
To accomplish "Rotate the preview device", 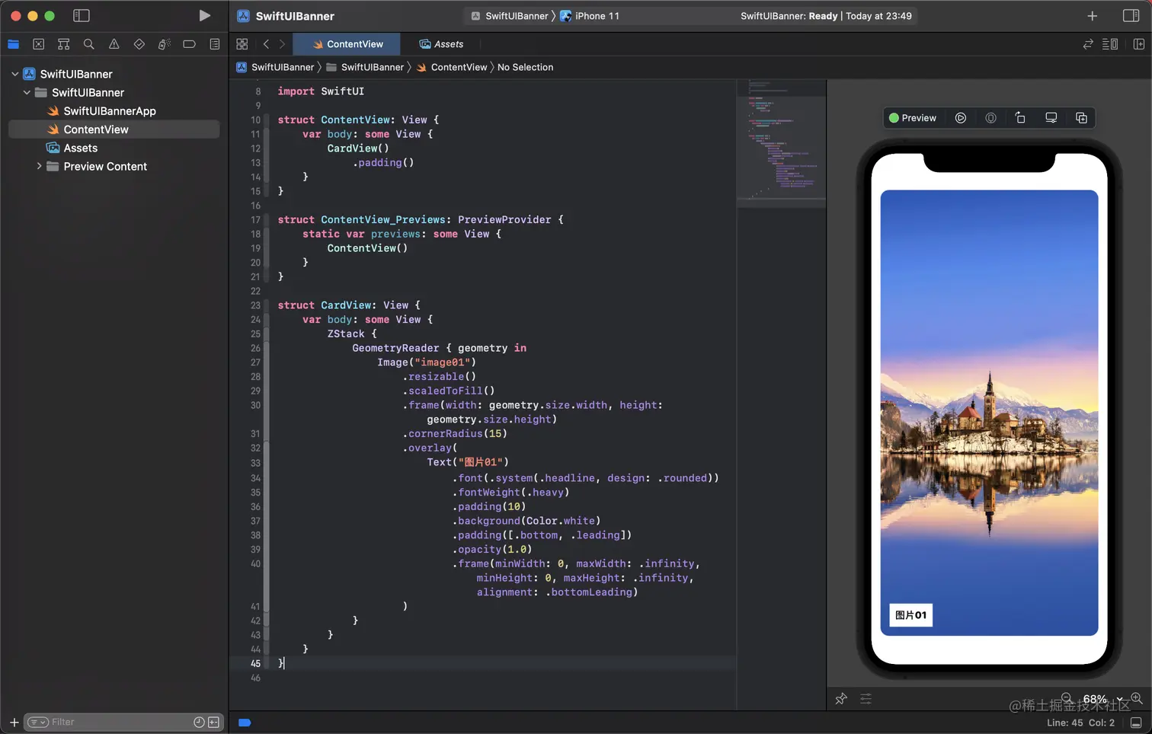I will click(1020, 118).
